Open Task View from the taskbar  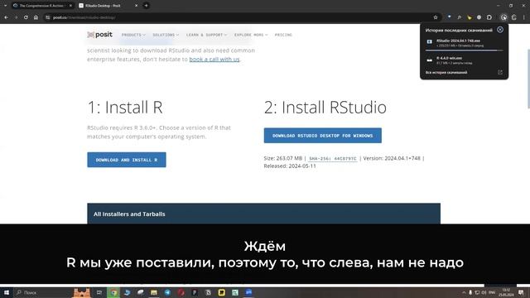click(99, 292)
